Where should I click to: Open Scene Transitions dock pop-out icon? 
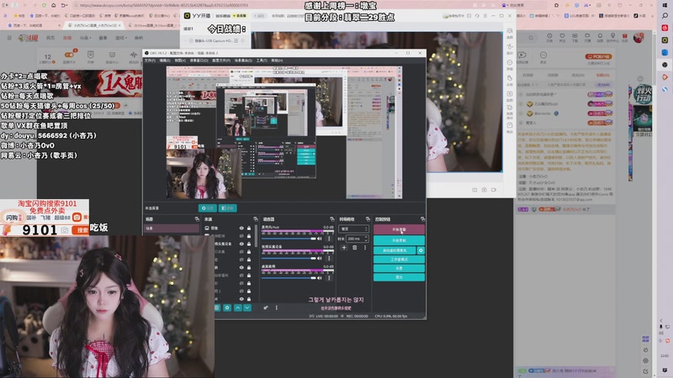368,219
